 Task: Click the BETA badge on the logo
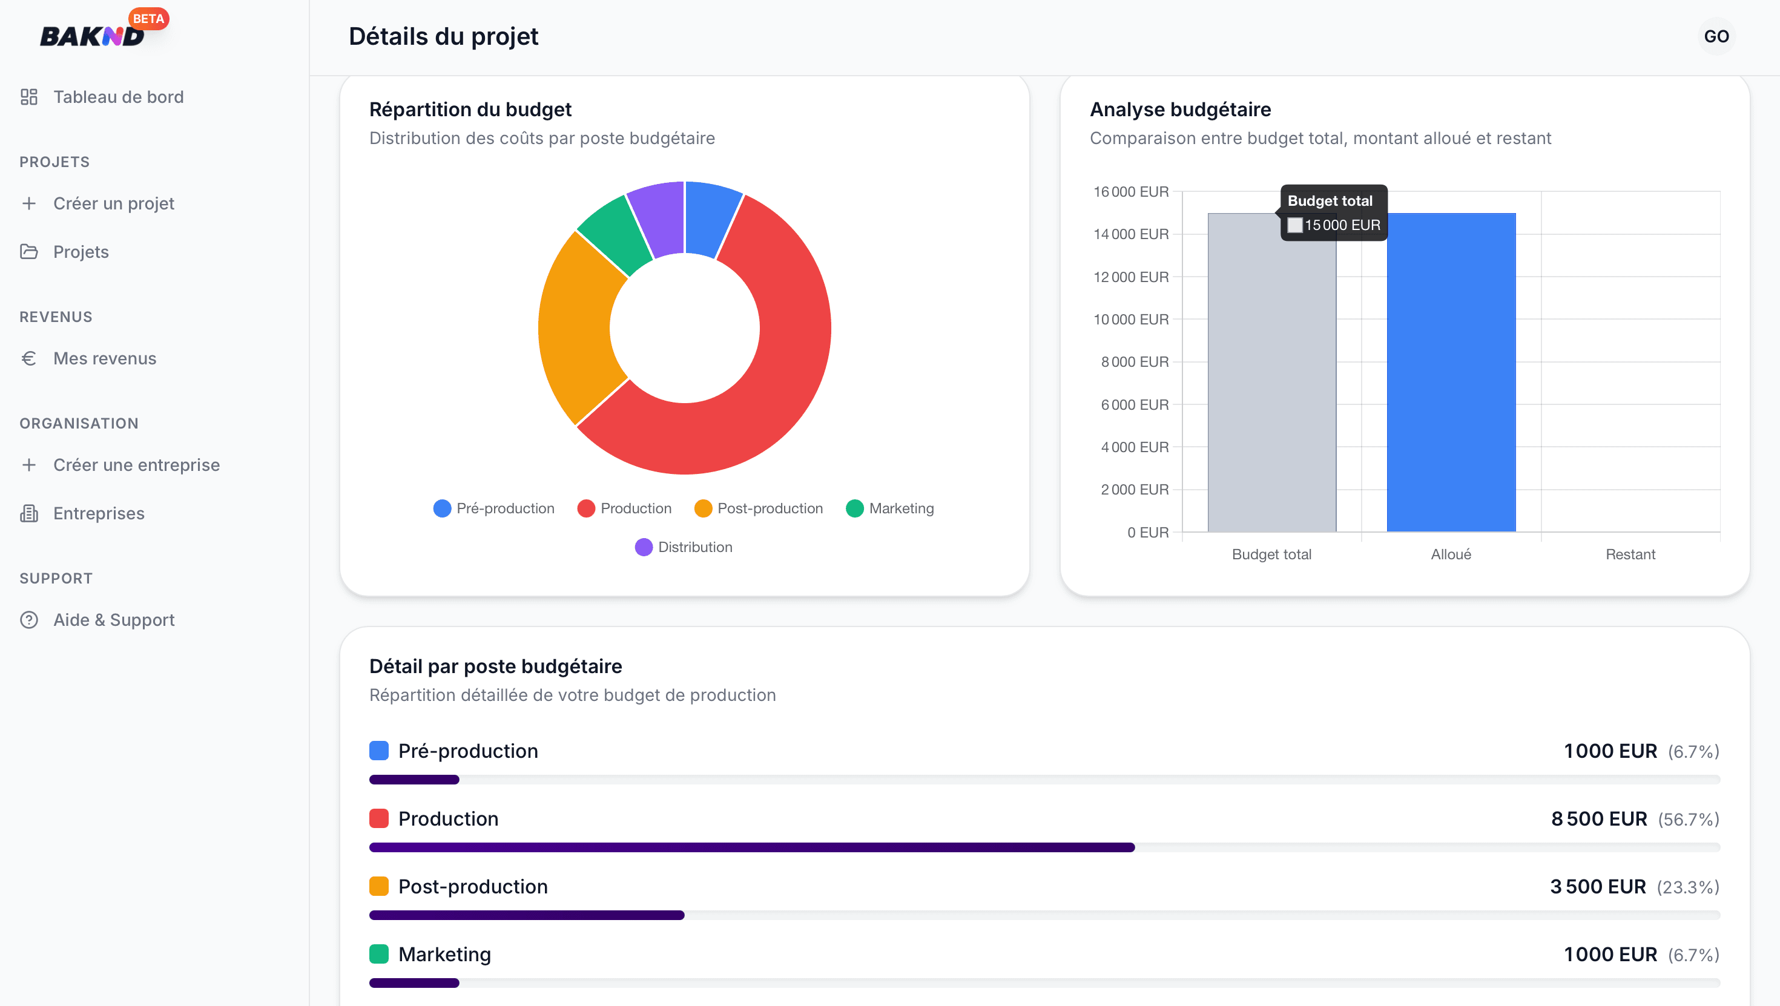(148, 19)
